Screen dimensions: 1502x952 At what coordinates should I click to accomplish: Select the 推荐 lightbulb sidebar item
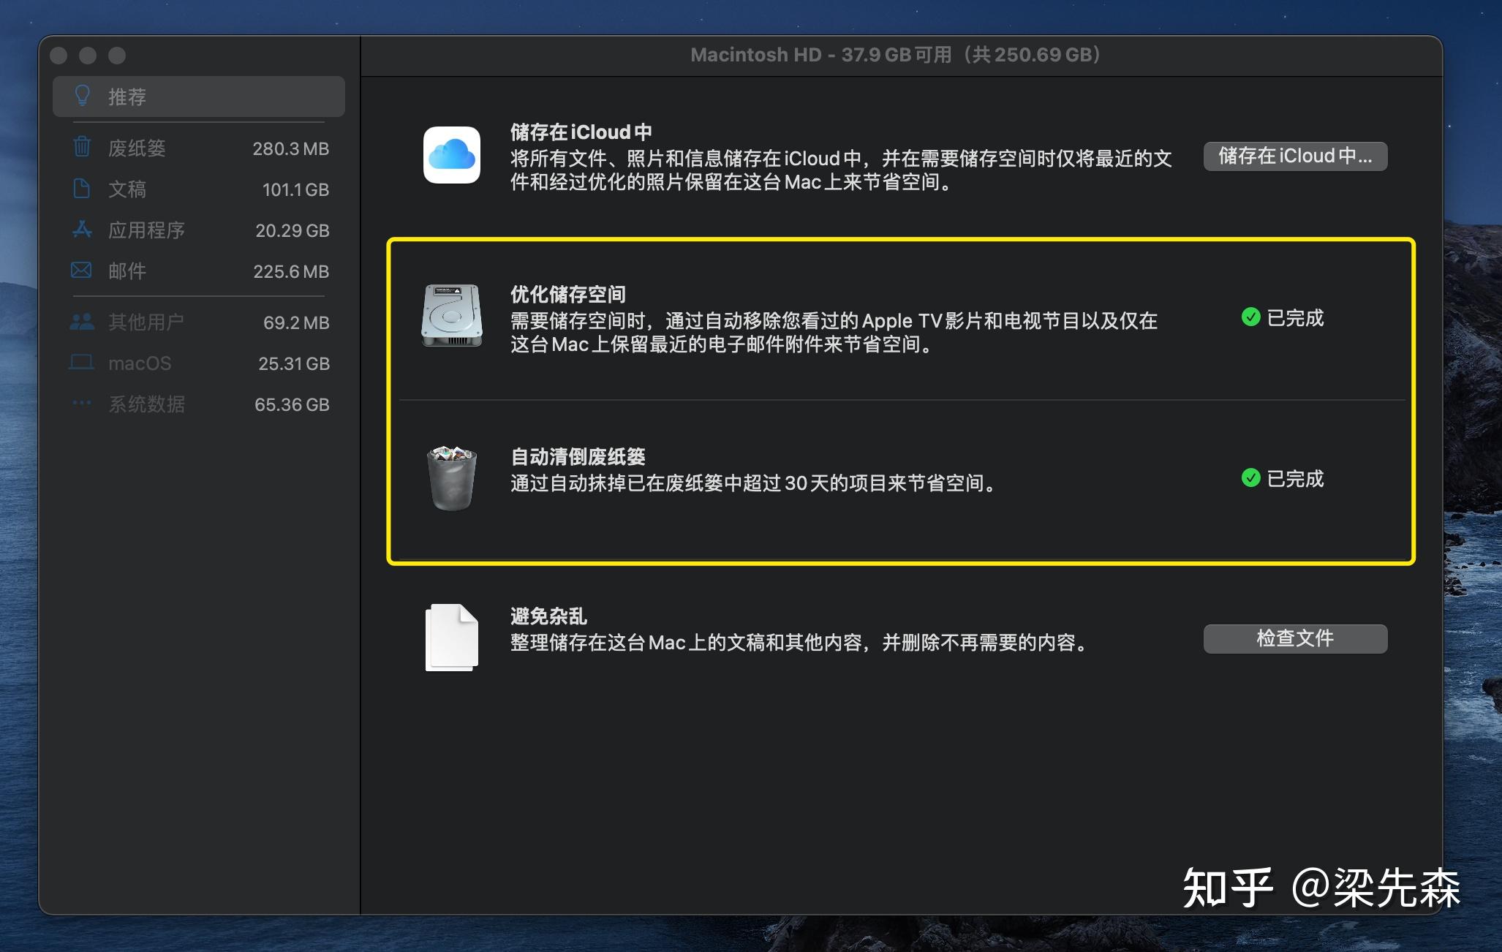[x=198, y=97]
